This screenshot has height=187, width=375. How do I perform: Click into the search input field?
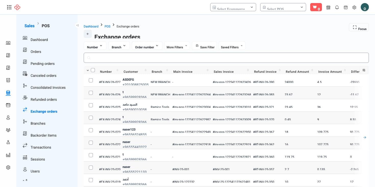(x=226, y=58)
